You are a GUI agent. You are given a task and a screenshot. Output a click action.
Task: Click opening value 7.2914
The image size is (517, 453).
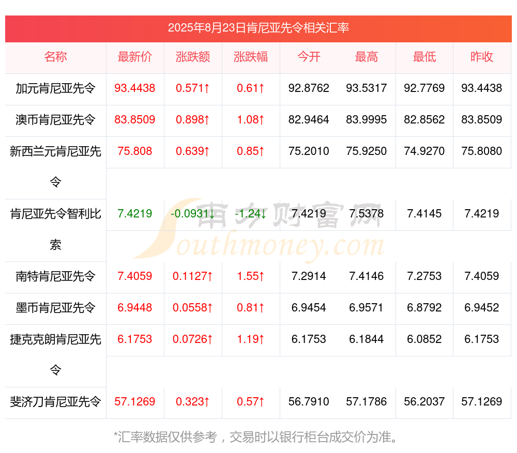(x=309, y=276)
